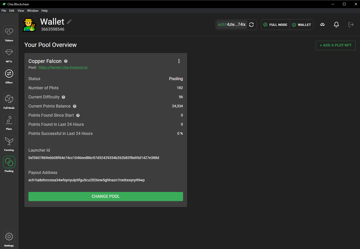Screen dimensions: 360x249
Task: Switch to the Farming view
Action: 9,141
